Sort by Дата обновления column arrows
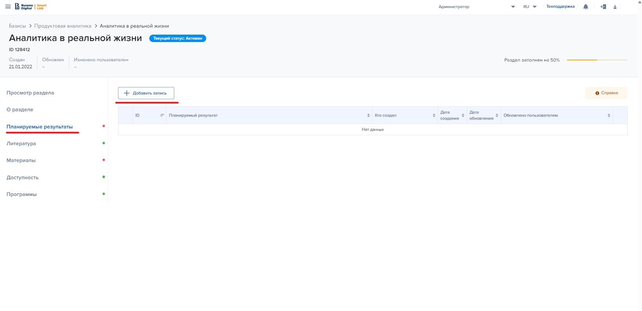Image resolution: width=642 pixels, height=311 pixels. [497, 115]
